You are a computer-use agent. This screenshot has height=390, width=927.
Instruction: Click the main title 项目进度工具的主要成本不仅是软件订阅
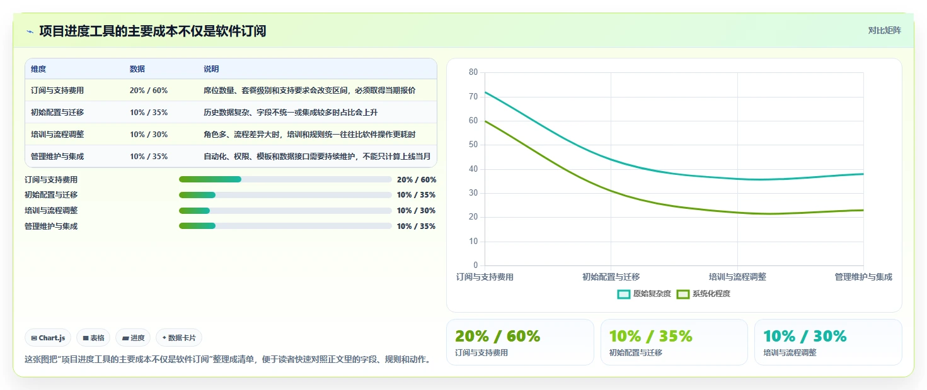pos(153,31)
